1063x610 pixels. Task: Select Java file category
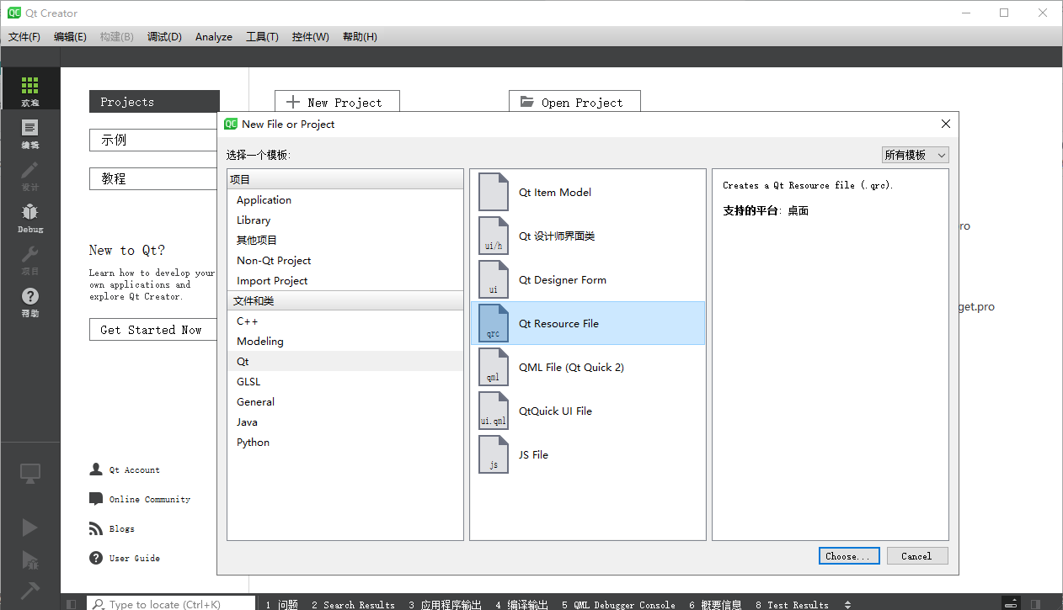click(x=345, y=422)
